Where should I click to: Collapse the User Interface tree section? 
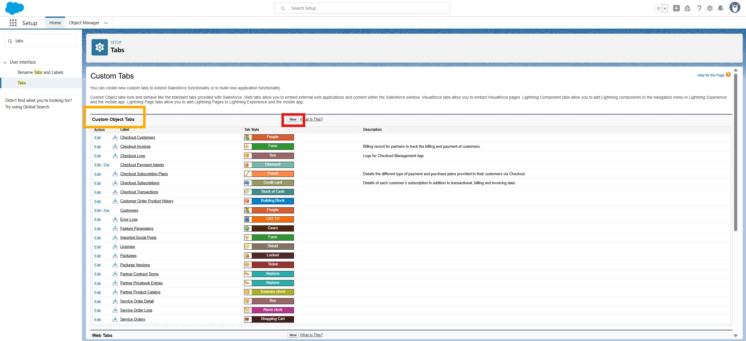pos(5,62)
